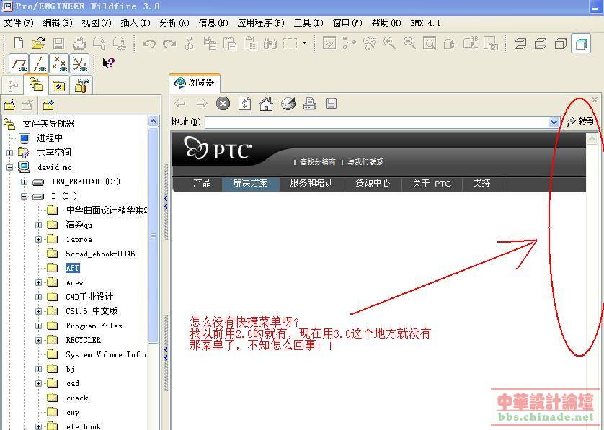604x430 pixels.
Task: Toggle datum axes display
Action: pos(39,63)
